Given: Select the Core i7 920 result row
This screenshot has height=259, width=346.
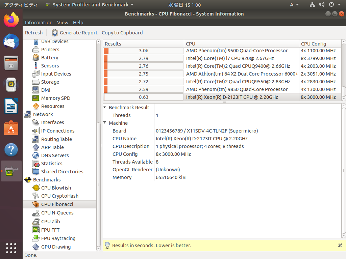Looking at the screenshot, I should click(222, 58).
